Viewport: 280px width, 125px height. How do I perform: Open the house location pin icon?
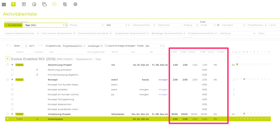tap(34, 4)
